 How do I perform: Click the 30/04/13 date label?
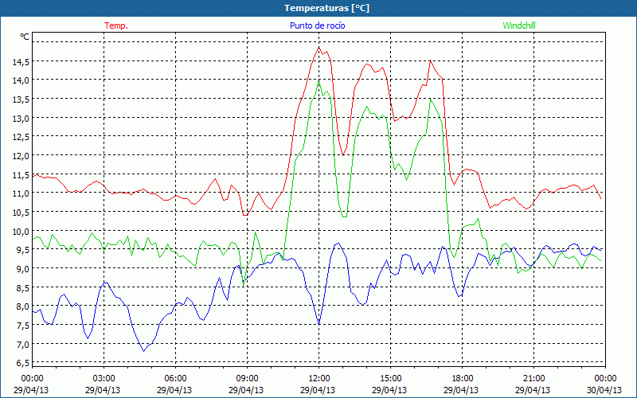[604, 390]
